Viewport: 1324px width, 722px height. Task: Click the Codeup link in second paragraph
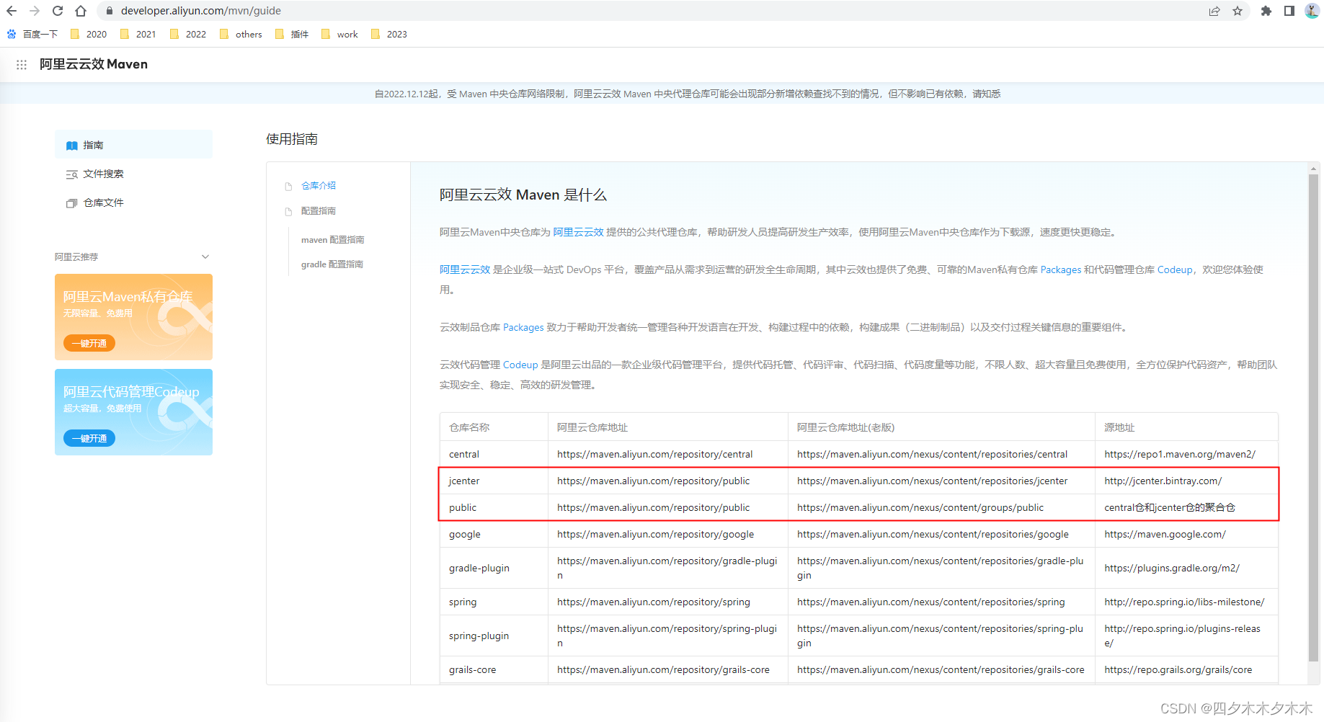(1175, 269)
